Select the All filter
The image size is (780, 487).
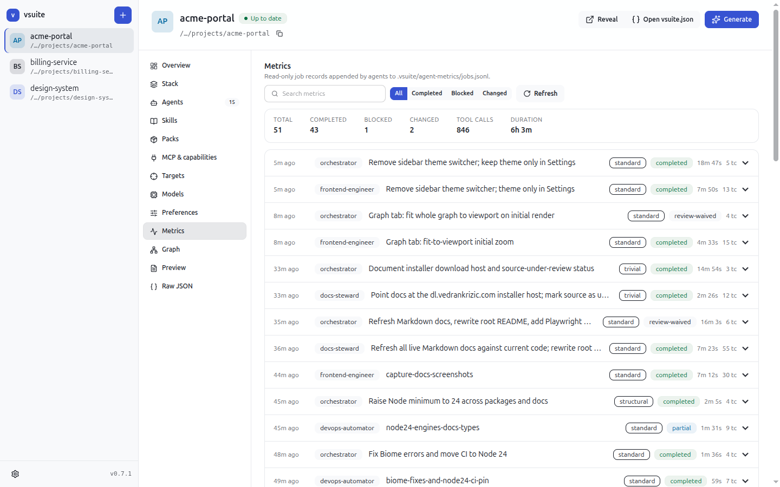click(x=399, y=94)
